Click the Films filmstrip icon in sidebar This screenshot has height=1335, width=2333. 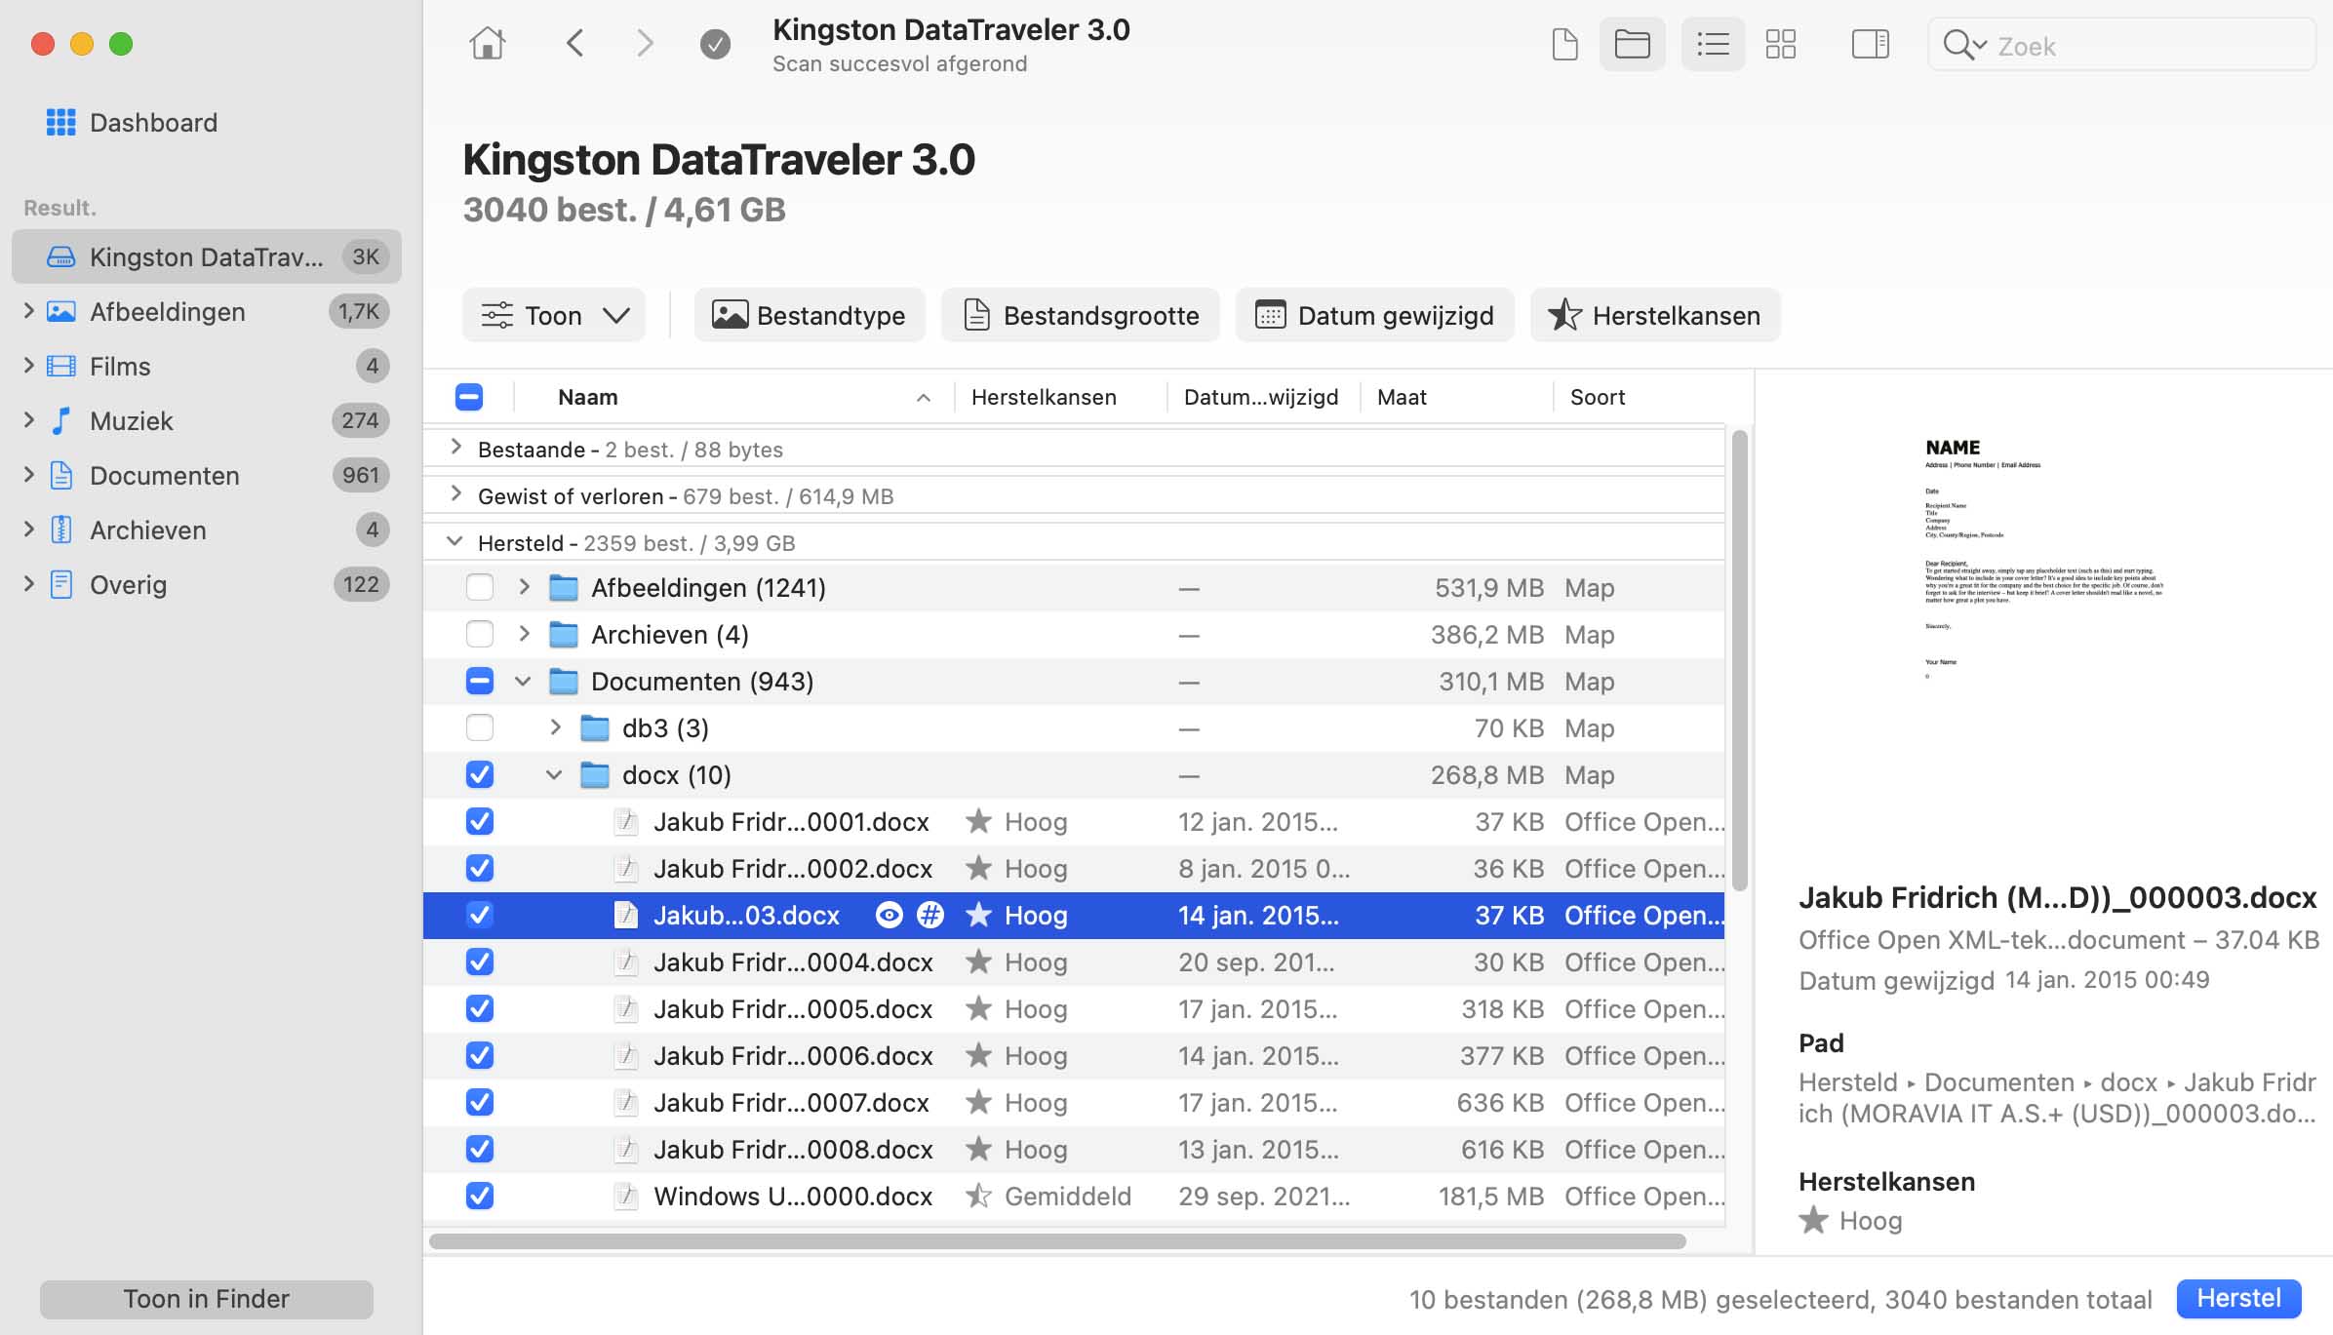pyautogui.click(x=60, y=366)
